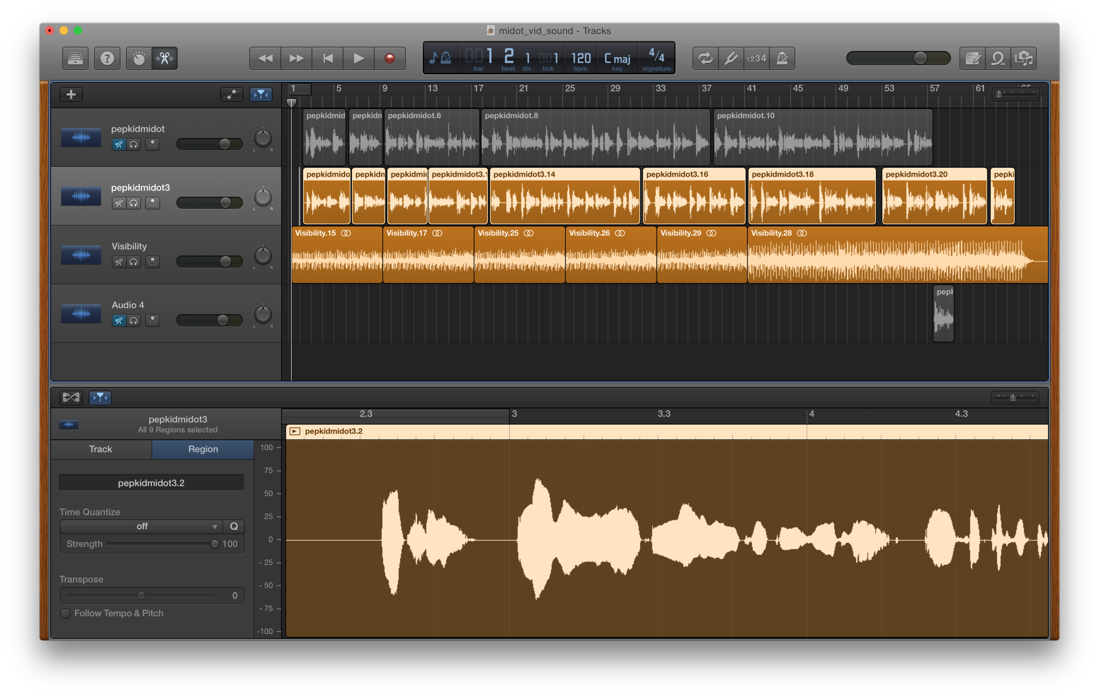Mute the pepkidmidot3 track

[119, 203]
